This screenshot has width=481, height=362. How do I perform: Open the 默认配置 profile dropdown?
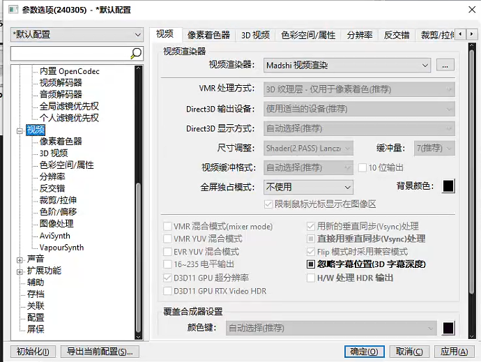(77, 34)
